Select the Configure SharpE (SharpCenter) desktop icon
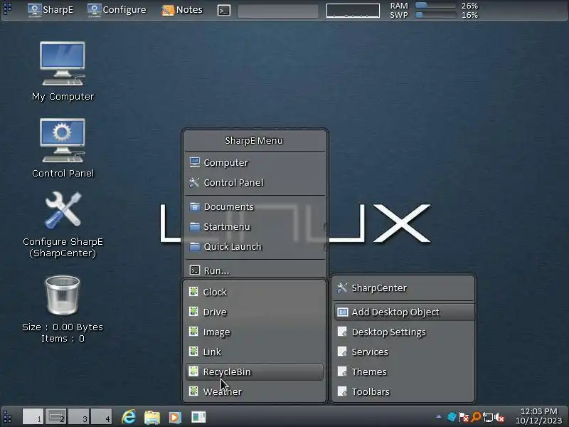 [63, 224]
